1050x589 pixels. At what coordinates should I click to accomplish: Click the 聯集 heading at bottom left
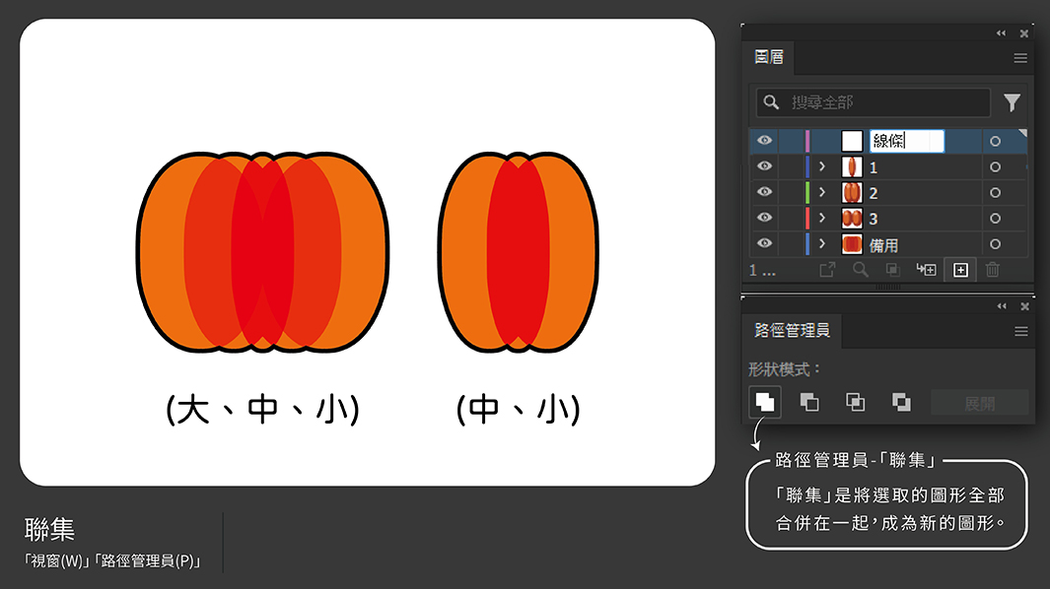(x=49, y=529)
